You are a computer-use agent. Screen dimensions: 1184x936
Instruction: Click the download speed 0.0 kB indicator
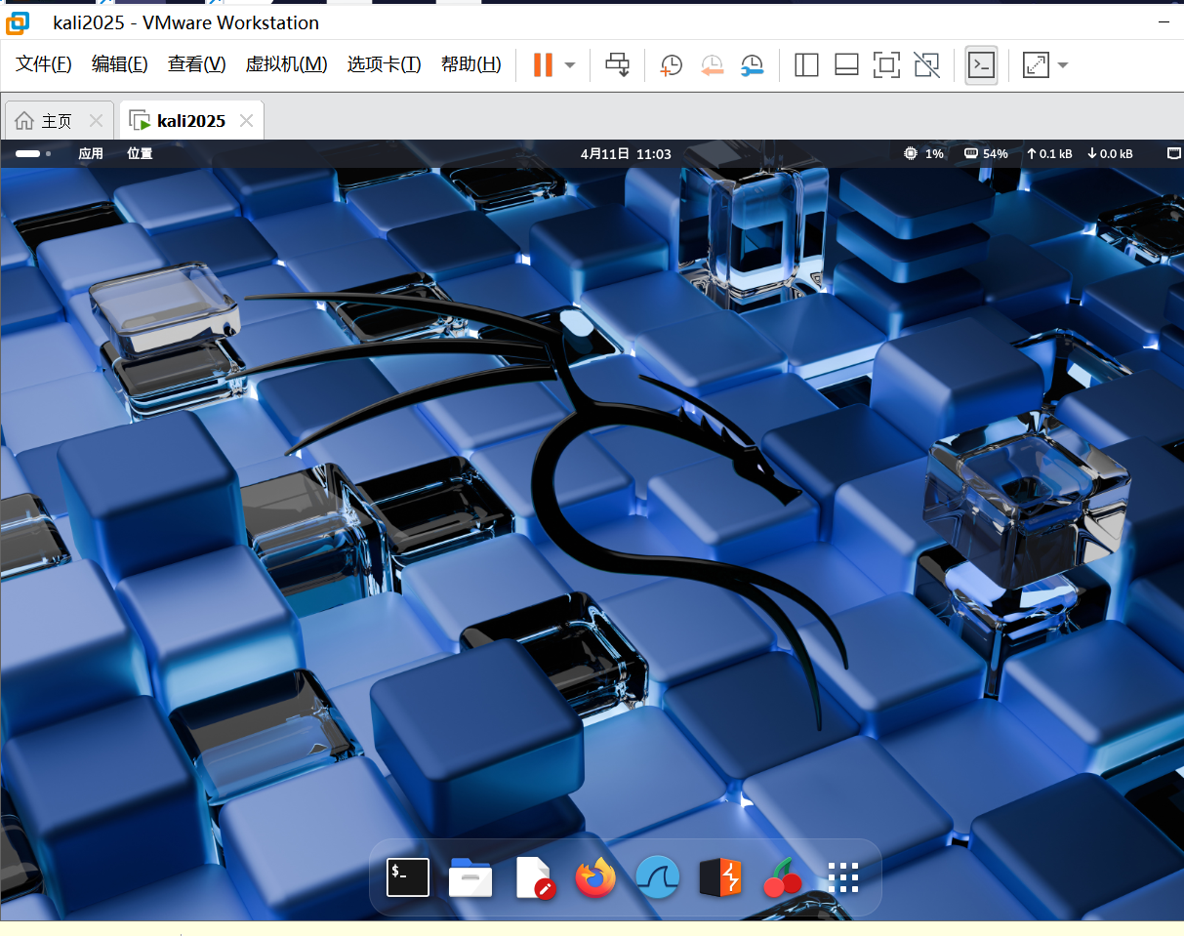tap(1110, 153)
